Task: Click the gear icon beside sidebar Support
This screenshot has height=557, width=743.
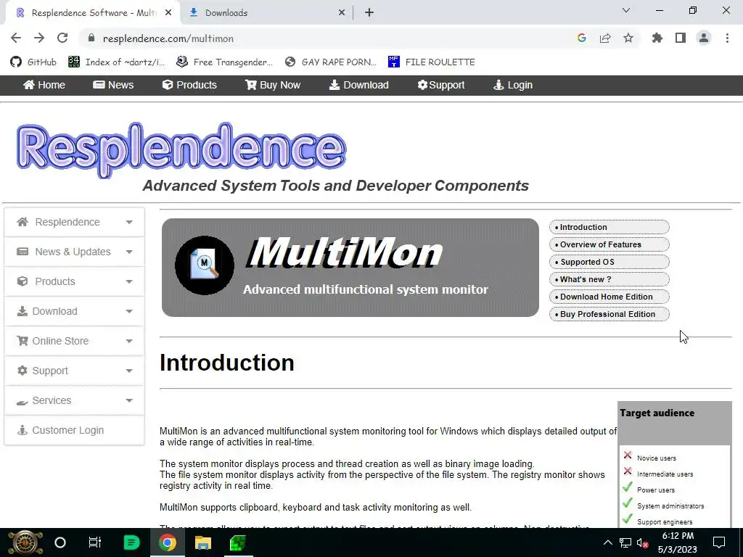Action: (x=22, y=371)
